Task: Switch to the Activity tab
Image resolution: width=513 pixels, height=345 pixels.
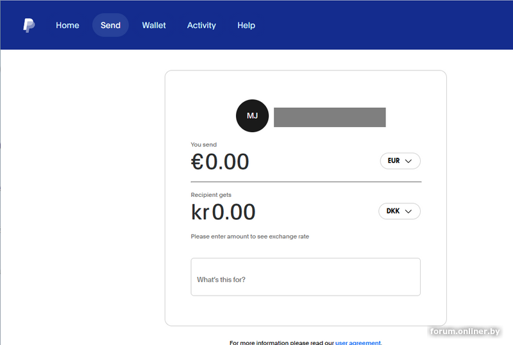Action: click(x=201, y=26)
